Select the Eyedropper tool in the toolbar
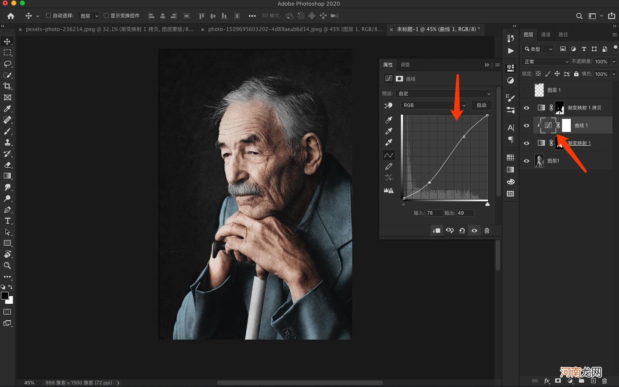619x387 pixels. 7,109
